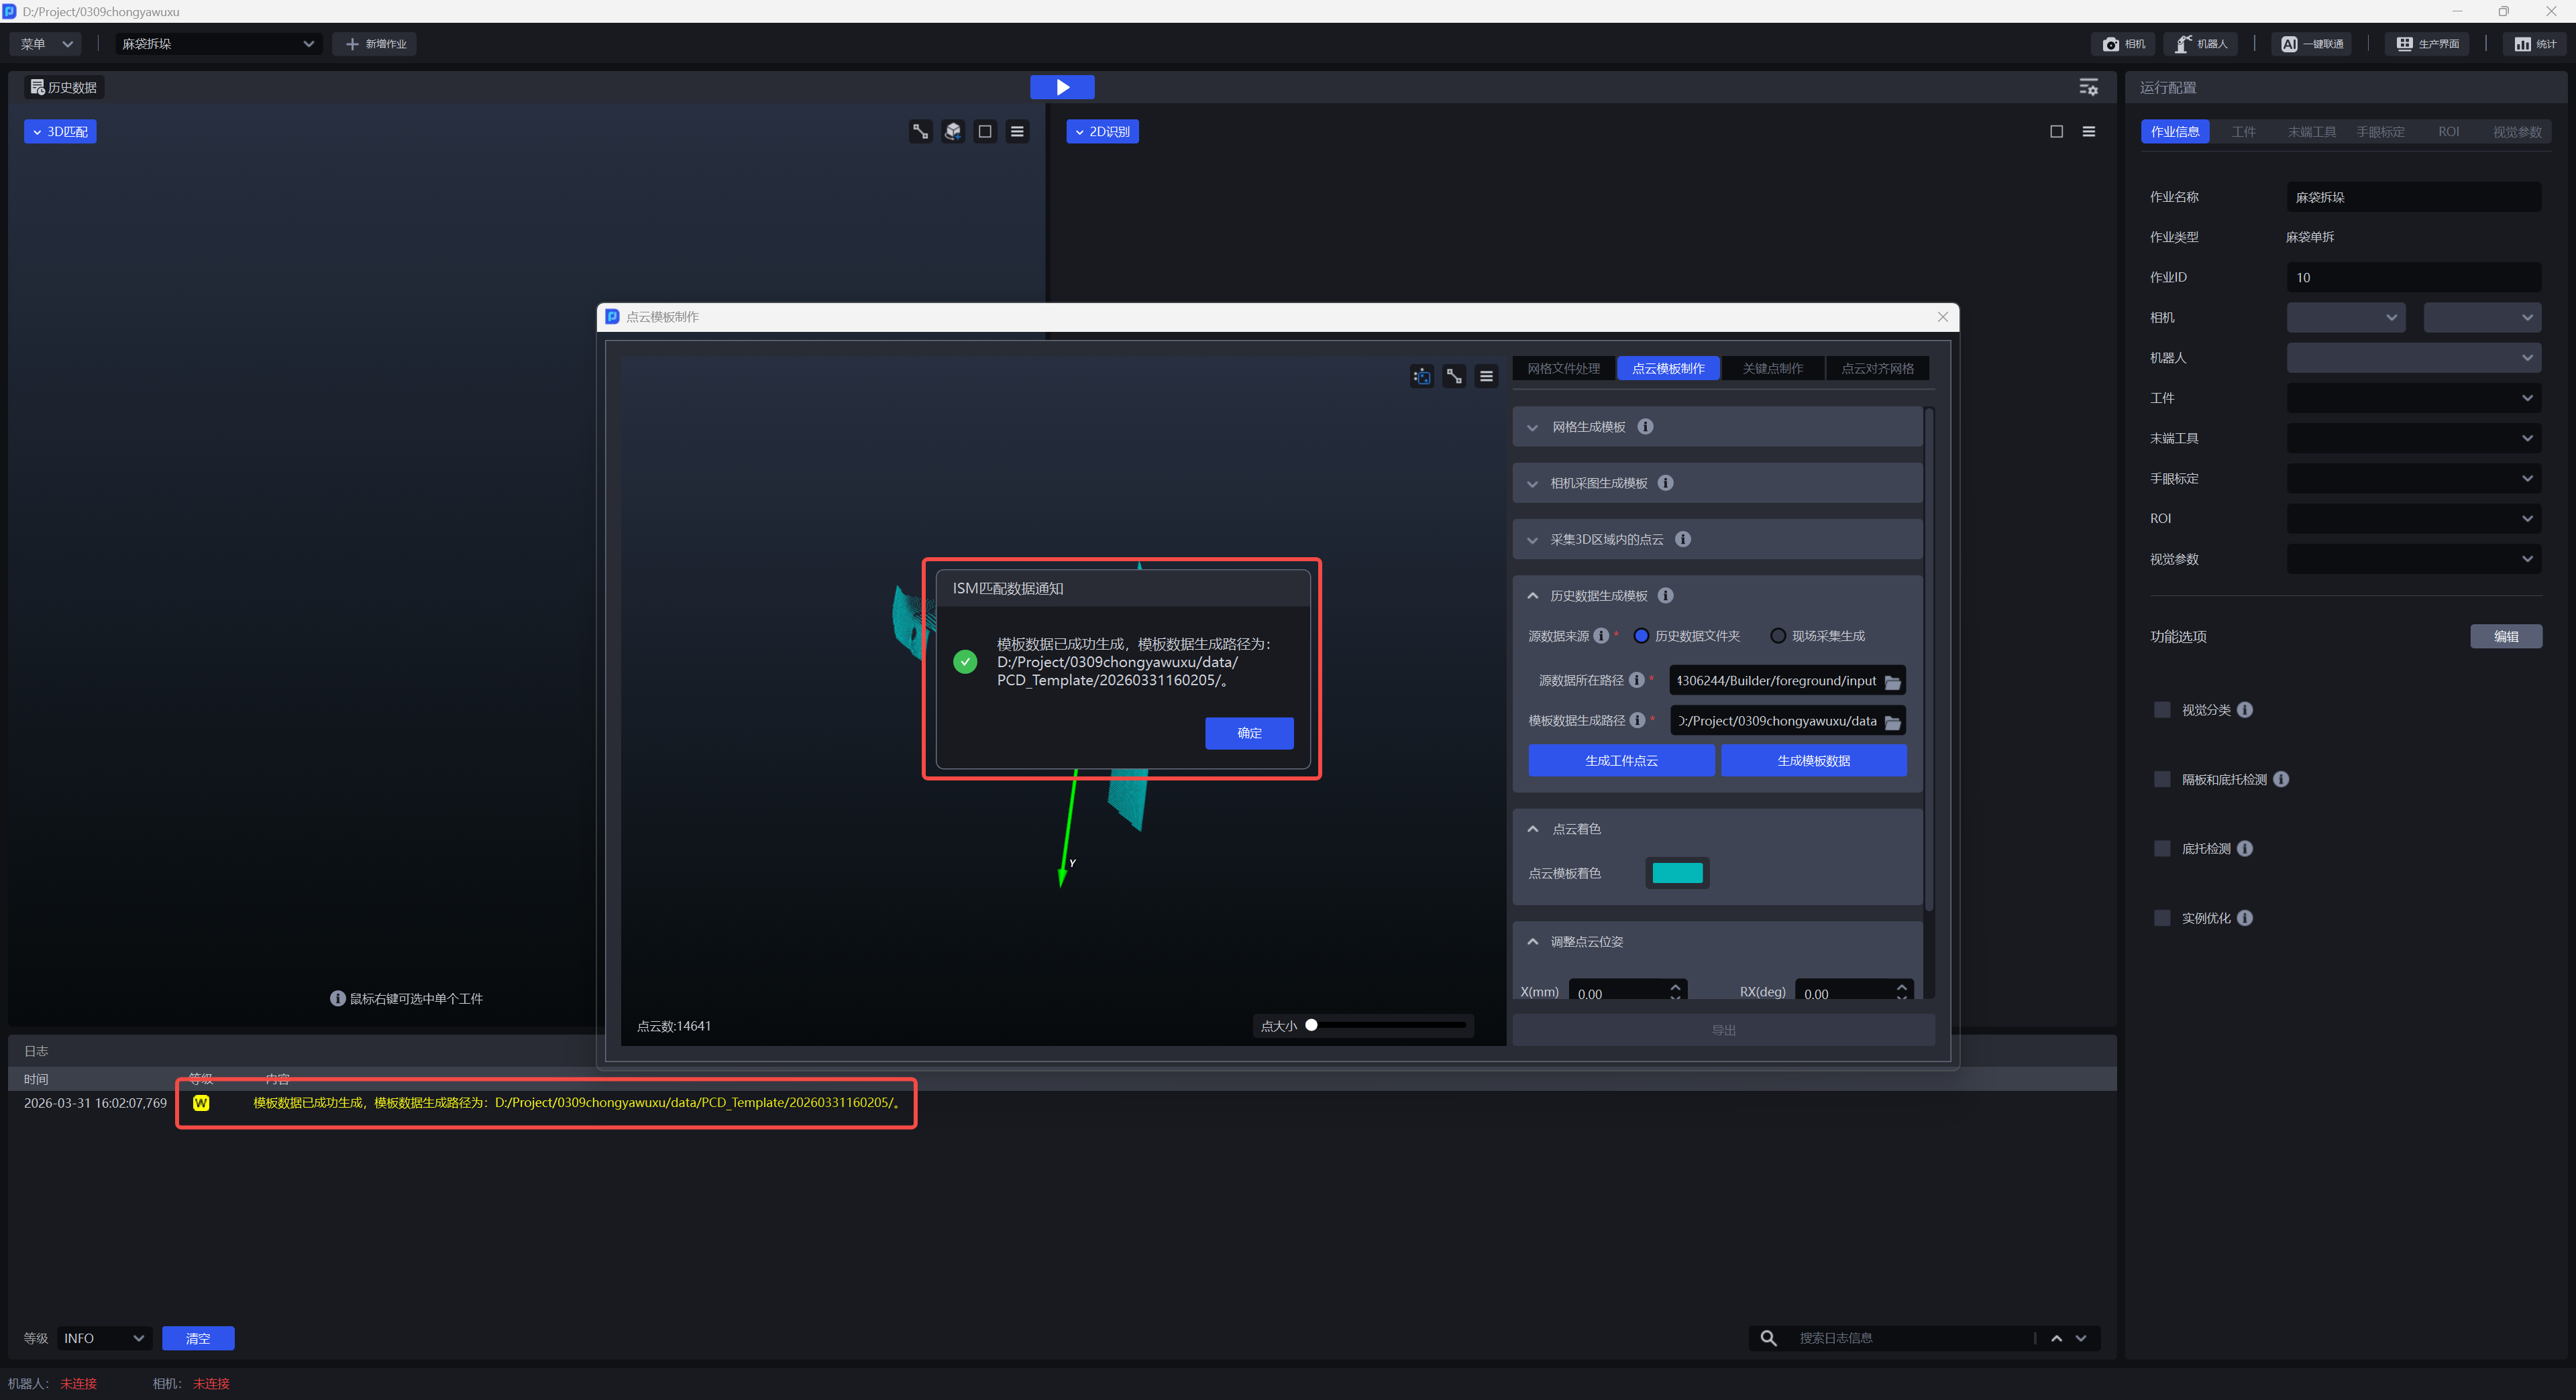Image resolution: width=2576 pixels, height=1400 pixels.
Task: Click info icon next to 网格生成模板
Action: (1645, 426)
